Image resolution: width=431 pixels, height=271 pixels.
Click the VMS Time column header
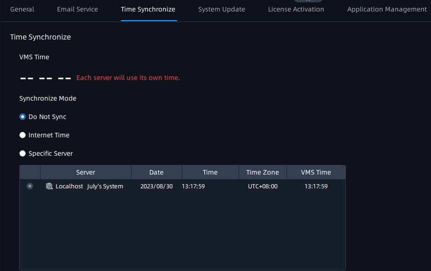pyautogui.click(x=316, y=172)
